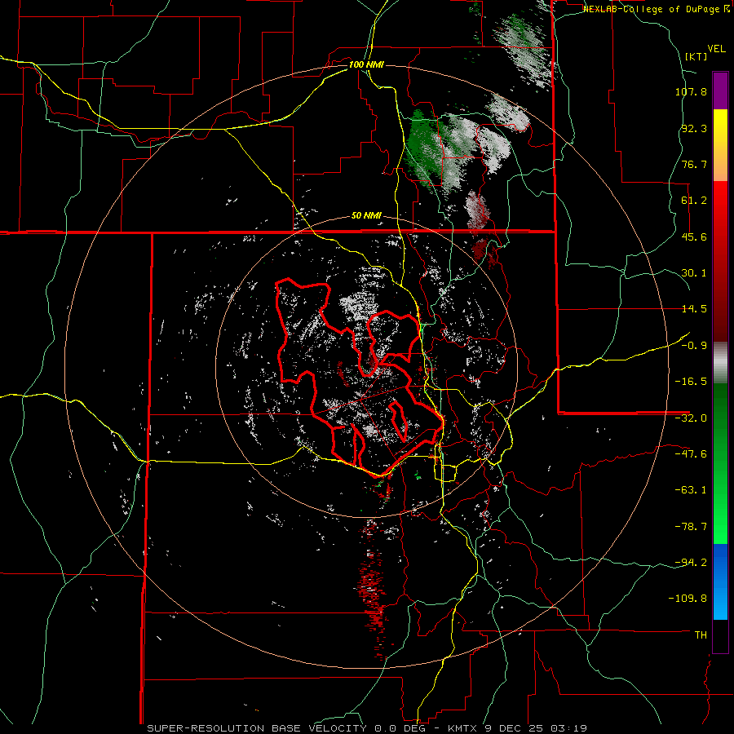Image resolution: width=734 pixels, height=734 pixels.
Task: Select the -94.2 legend value
Action: pyautogui.click(x=691, y=563)
